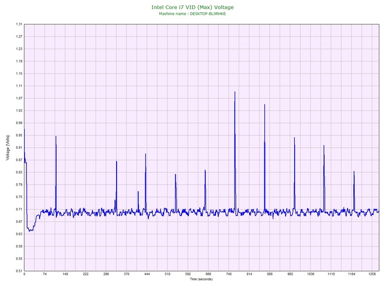This screenshot has height=289, width=385.
Task: Click the 0.99 y-axis tick value
Action: (x=19, y=123)
